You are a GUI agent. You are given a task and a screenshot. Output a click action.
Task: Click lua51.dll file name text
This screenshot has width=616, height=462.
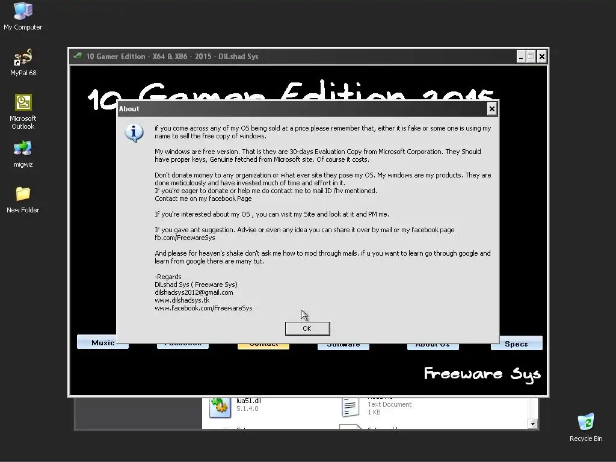click(248, 401)
